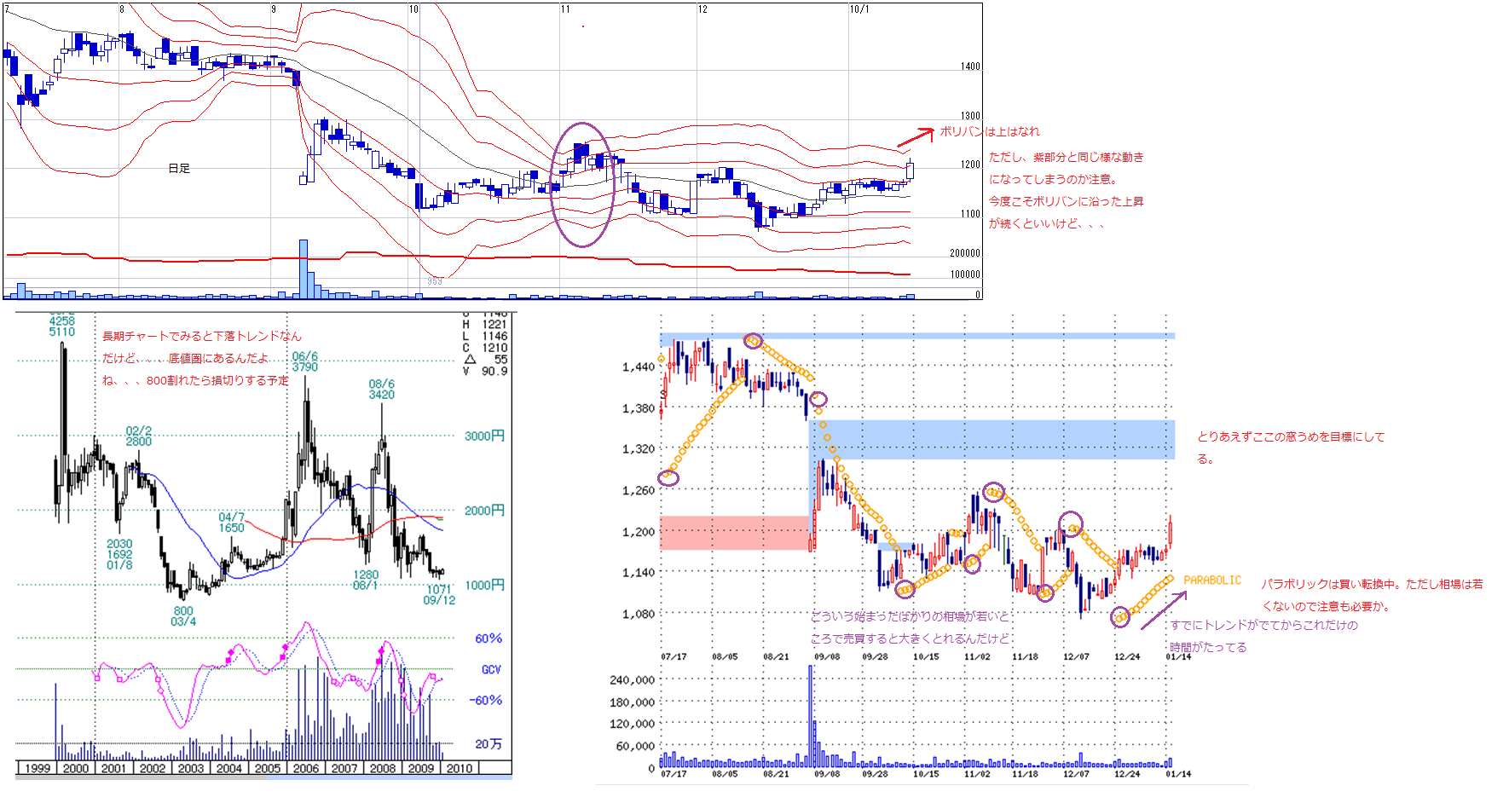Screen dimensions: 1509x803
Task: Click year 2010 on the long-term timeline
Action: point(459,768)
